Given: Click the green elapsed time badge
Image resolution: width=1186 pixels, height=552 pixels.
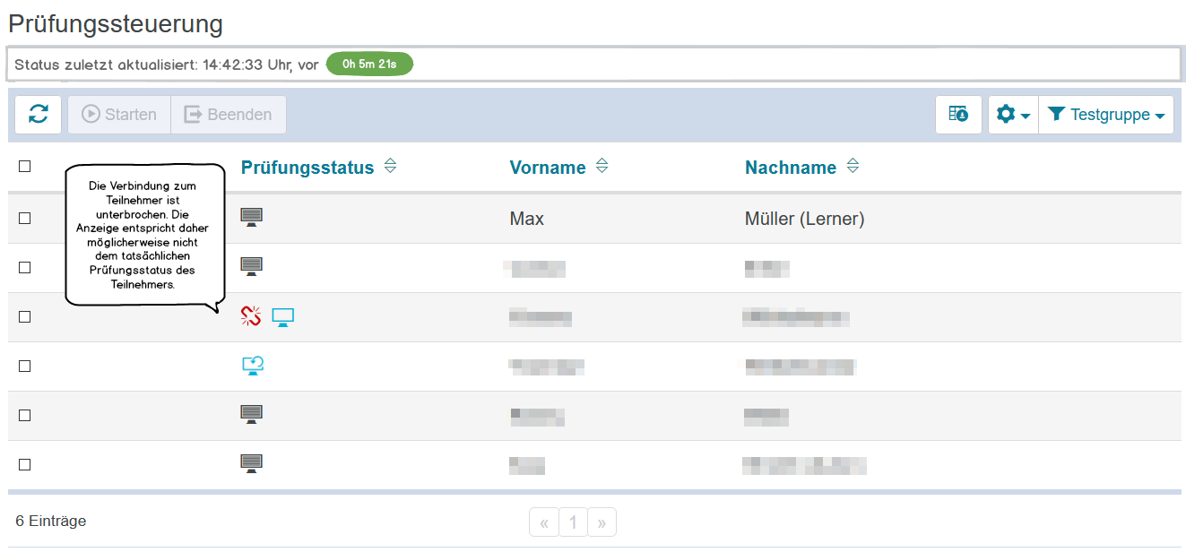Looking at the screenshot, I should pyautogui.click(x=369, y=65).
